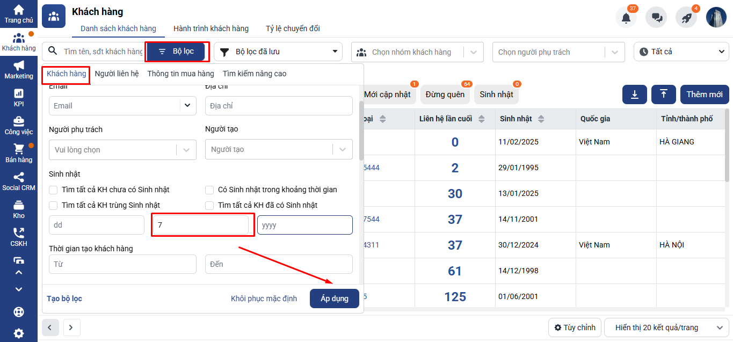Click the upload arrow icon button
The height and width of the screenshot is (342, 733).
tap(663, 94)
